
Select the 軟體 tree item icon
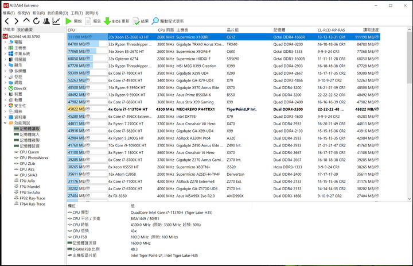11,100
